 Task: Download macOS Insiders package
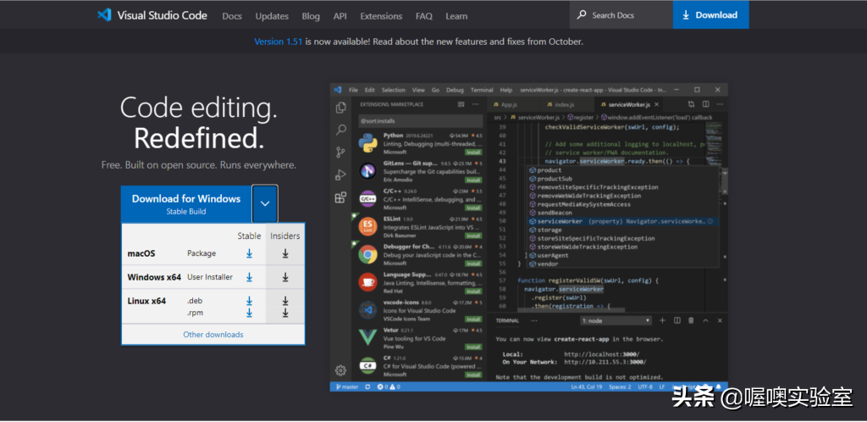285,253
